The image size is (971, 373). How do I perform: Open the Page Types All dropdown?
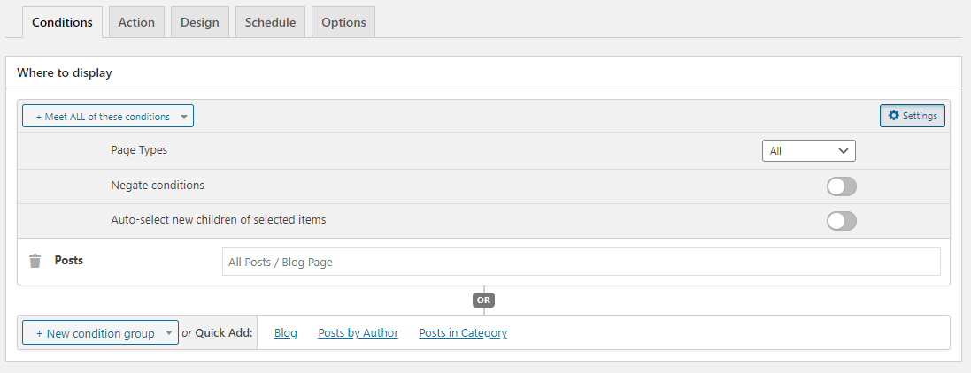[x=809, y=150]
